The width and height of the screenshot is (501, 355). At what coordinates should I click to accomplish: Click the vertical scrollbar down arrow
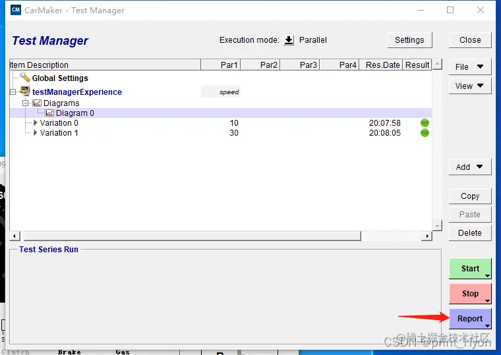click(437, 225)
